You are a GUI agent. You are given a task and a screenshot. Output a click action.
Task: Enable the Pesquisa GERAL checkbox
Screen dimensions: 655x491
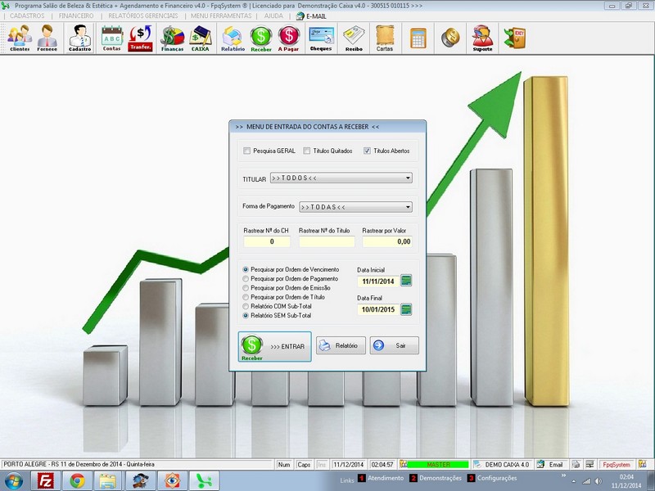click(247, 151)
